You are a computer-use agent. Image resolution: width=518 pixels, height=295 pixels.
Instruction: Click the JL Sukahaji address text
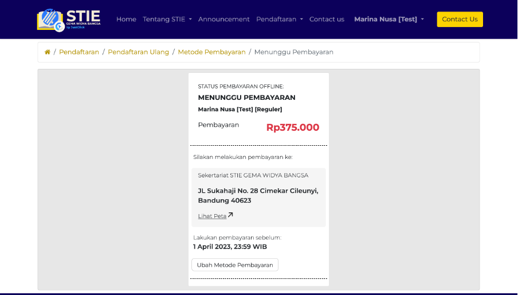[x=258, y=196]
